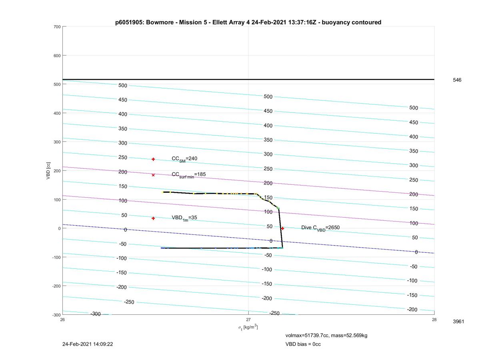
Task: Click the x-axis tick label 27
Action: click(248, 319)
